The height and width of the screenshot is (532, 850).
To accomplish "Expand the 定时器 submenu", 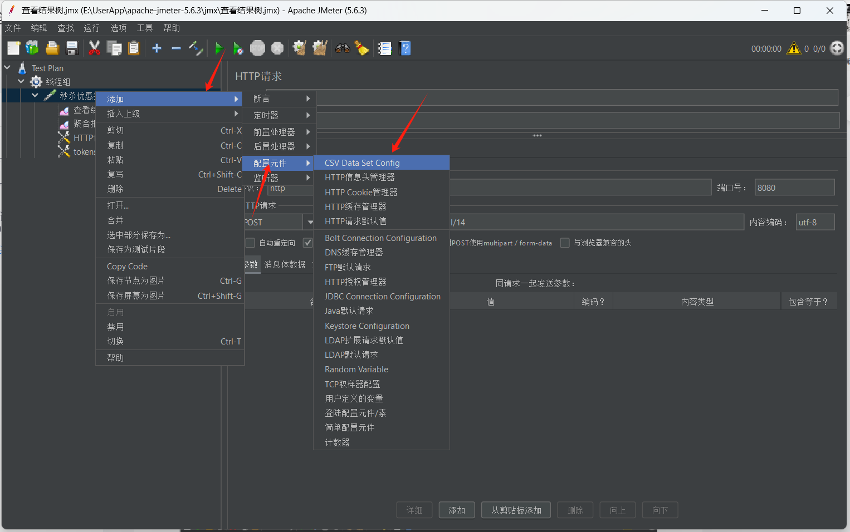I will (280, 115).
